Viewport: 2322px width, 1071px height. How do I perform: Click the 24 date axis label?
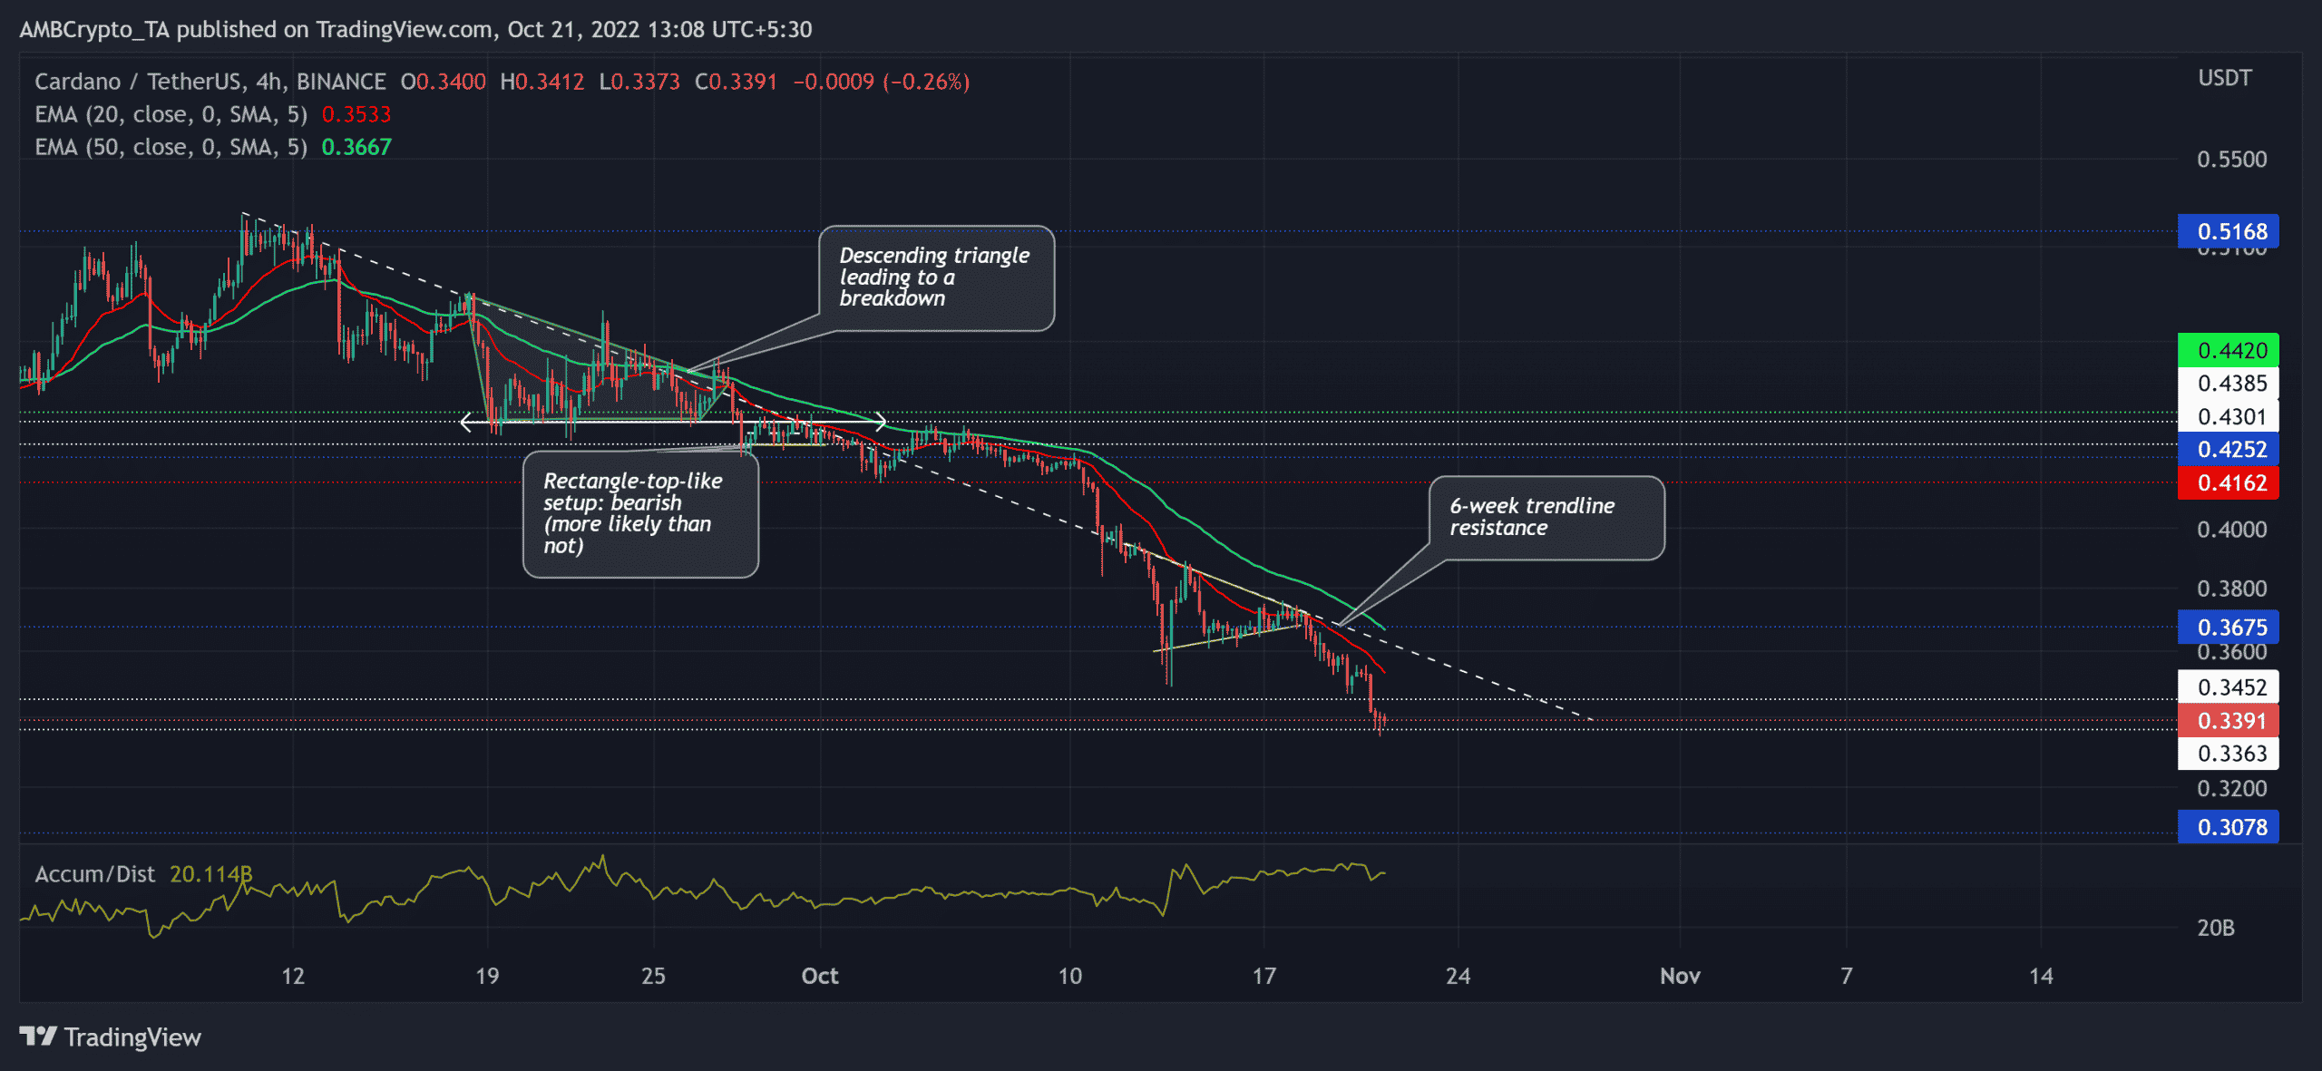(x=1459, y=976)
